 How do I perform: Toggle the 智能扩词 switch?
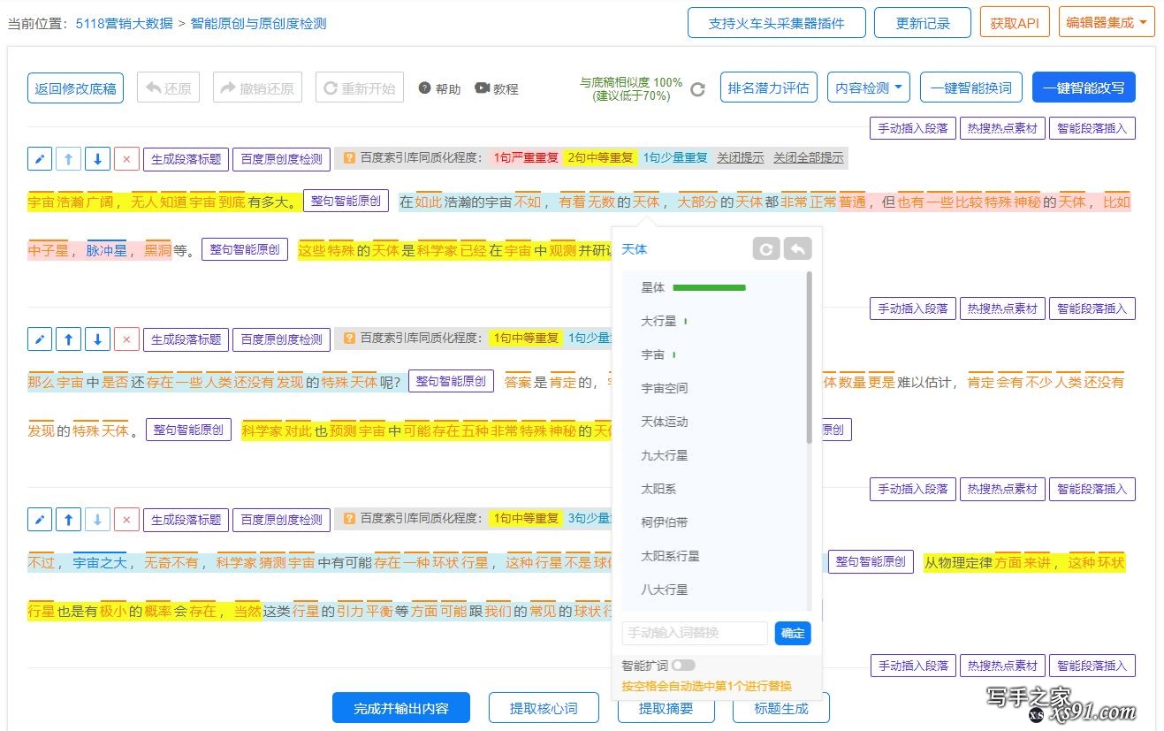[x=683, y=666]
